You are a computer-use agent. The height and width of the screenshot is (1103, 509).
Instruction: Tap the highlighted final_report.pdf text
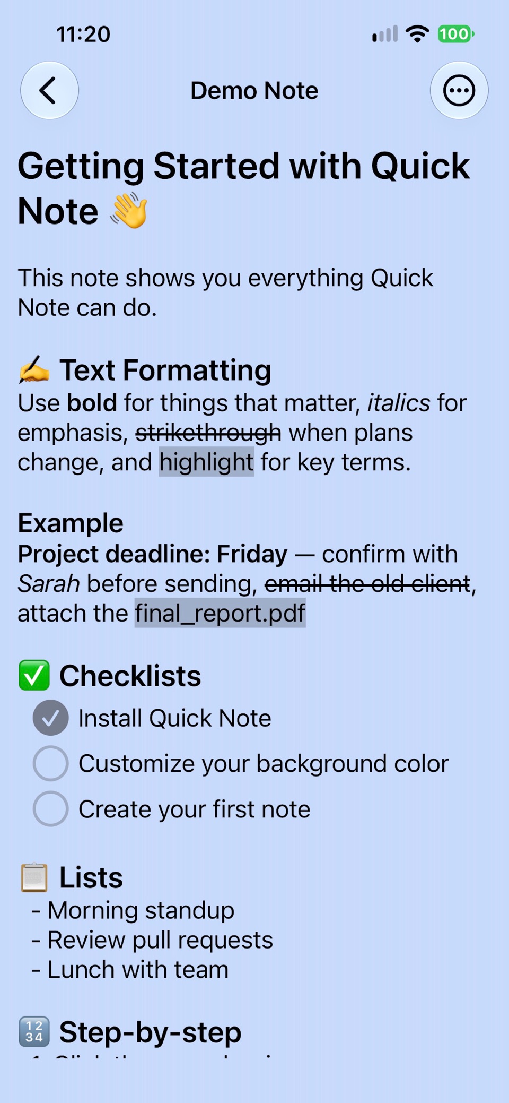[220, 613]
